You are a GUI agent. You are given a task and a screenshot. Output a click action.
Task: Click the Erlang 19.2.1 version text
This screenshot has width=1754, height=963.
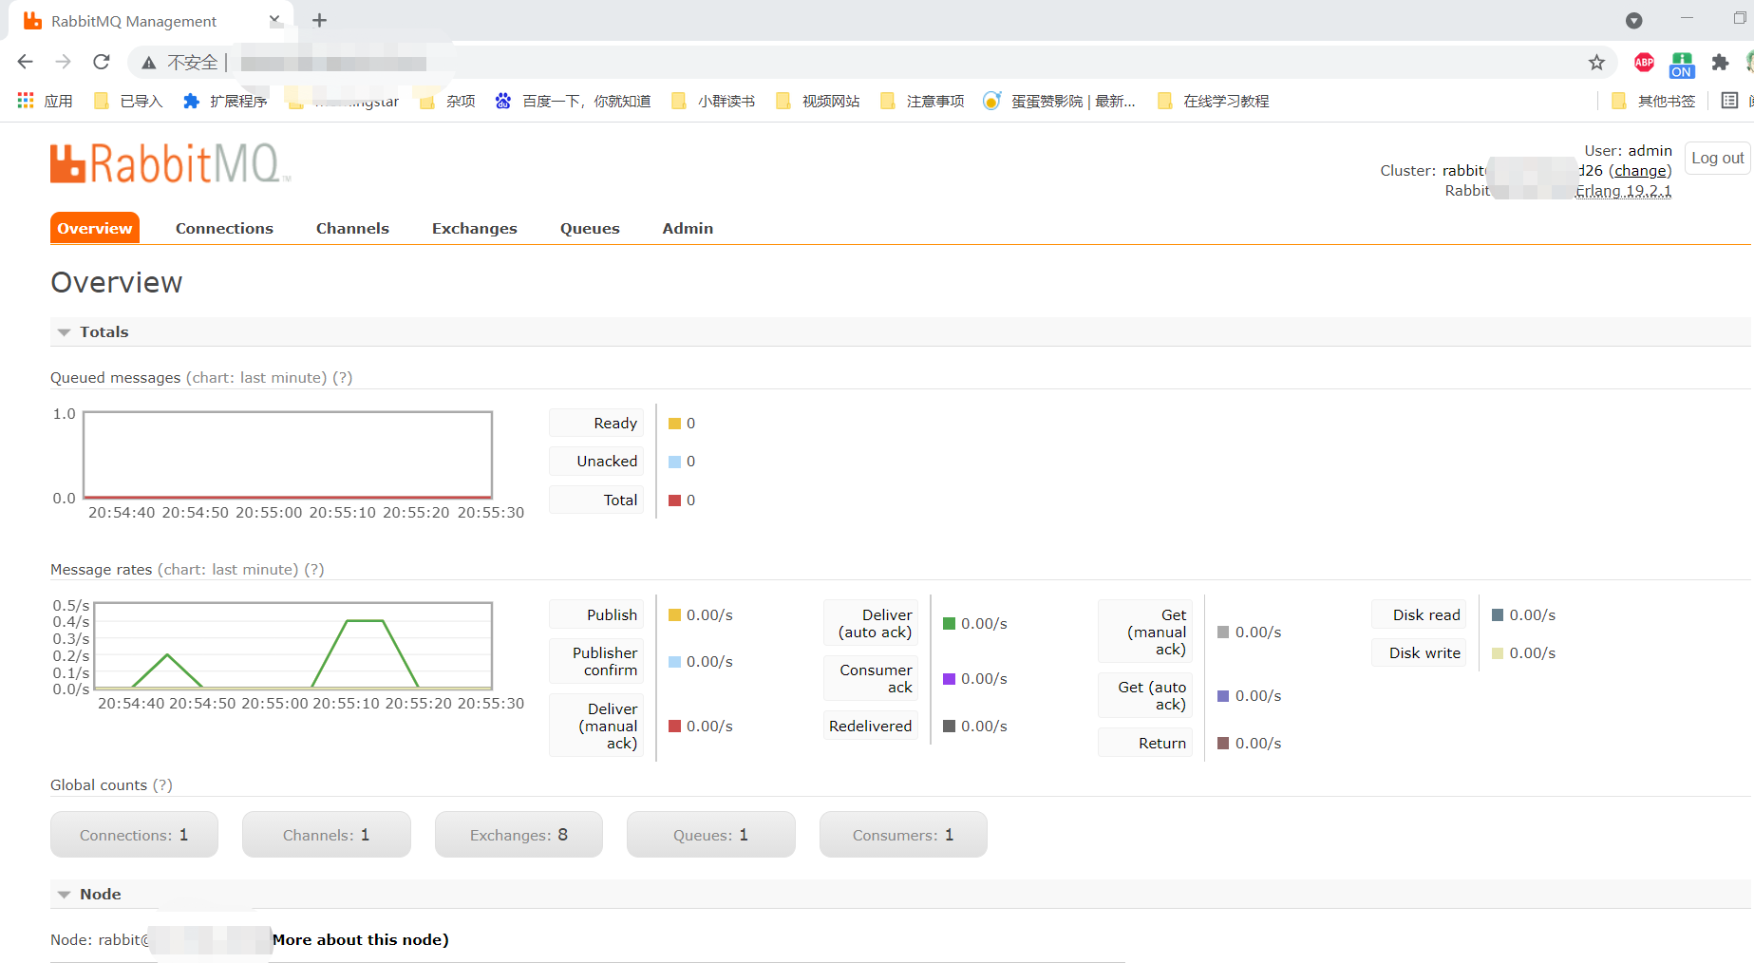coord(1623,191)
